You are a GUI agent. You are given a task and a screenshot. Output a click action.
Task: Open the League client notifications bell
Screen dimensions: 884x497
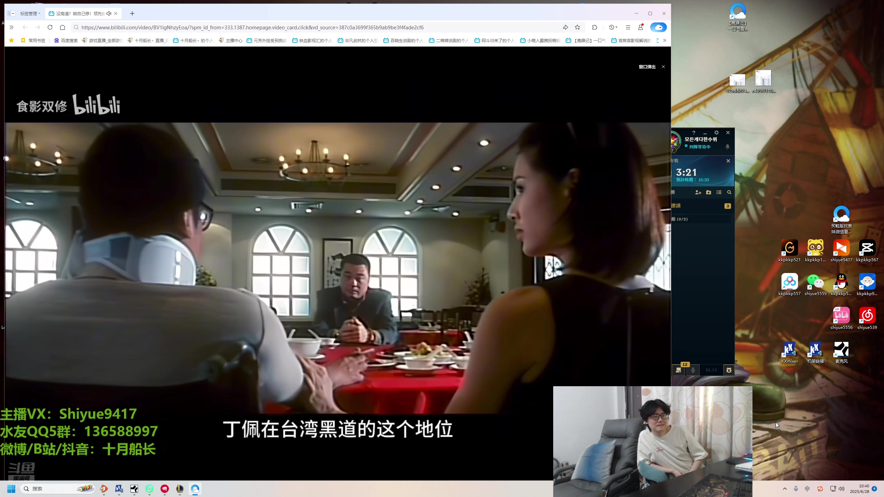[x=727, y=146]
